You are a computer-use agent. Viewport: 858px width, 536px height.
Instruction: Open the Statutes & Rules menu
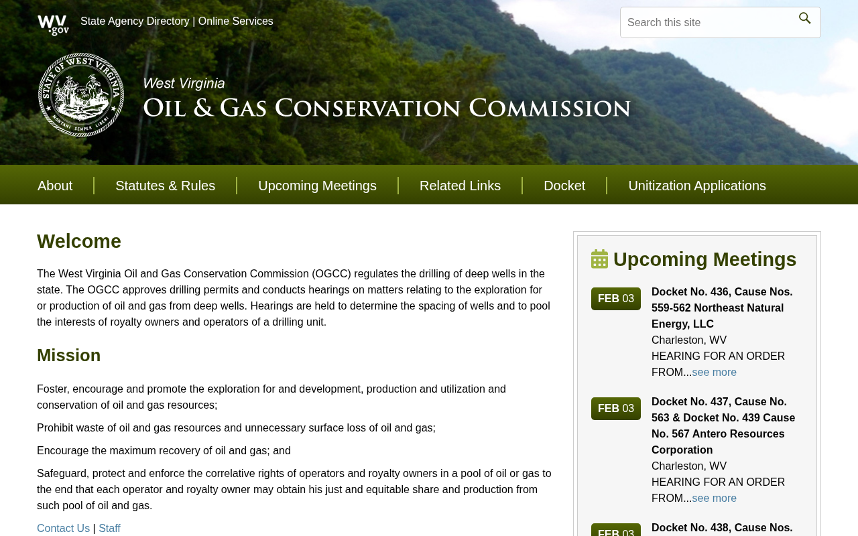[165, 186]
